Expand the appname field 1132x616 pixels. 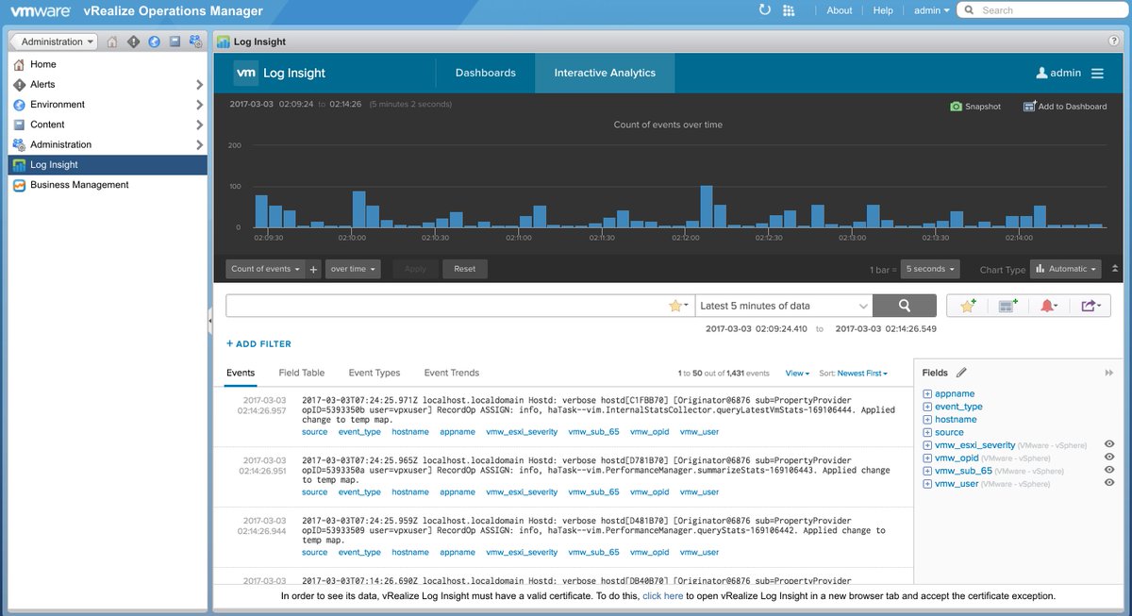927,393
